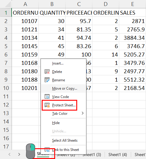Click the View Code magnifier icon
Viewport: 146px width, 159px height.
click(47, 97)
